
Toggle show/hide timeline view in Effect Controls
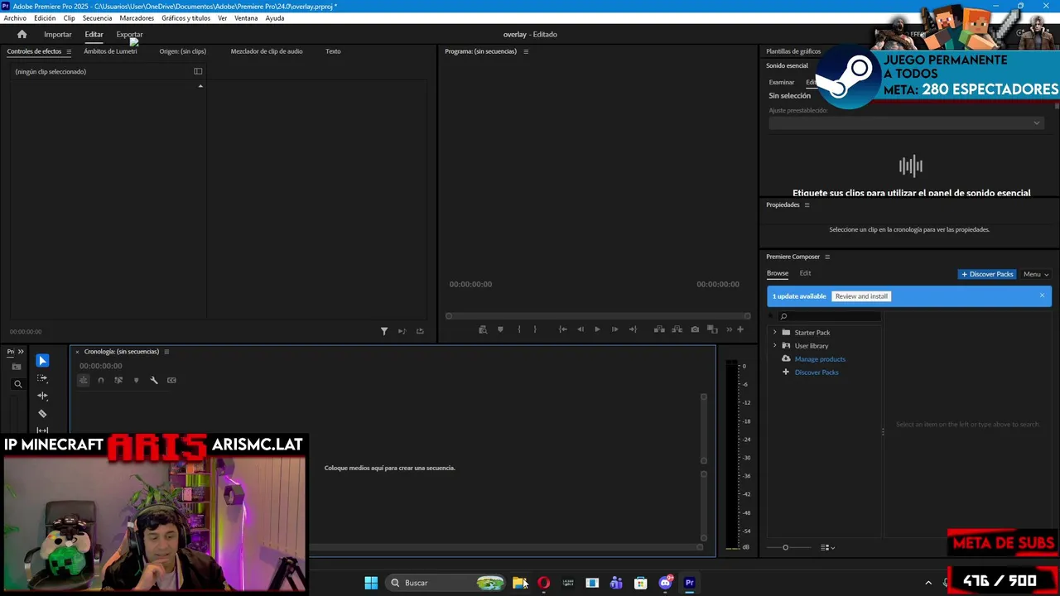[x=198, y=71]
